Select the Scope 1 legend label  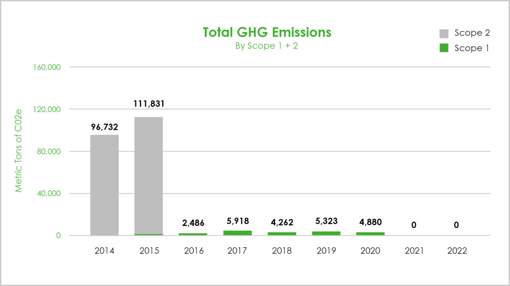(471, 48)
